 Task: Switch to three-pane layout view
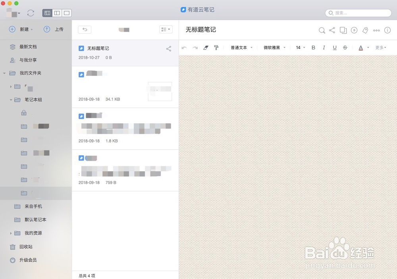pos(47,13)
